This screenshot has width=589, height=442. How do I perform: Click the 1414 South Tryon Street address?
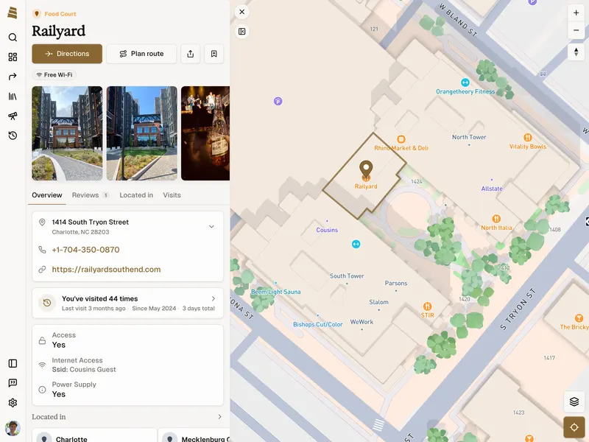point(90,222)
